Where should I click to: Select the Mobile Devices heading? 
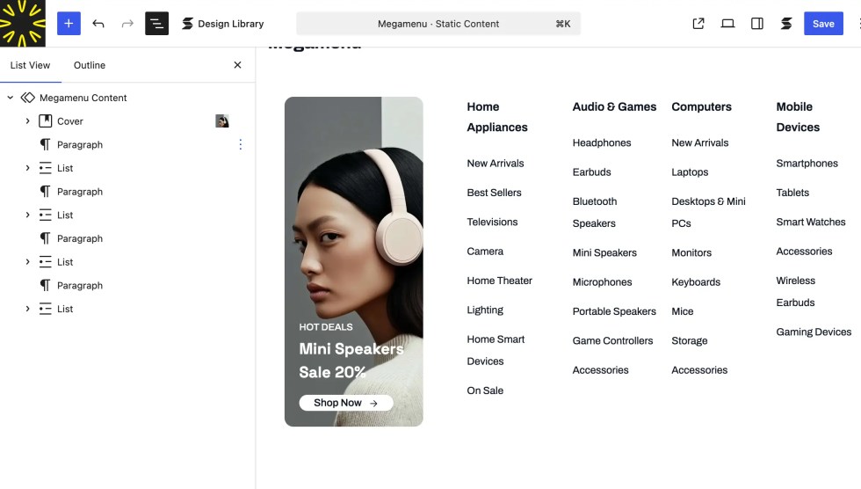798,117
